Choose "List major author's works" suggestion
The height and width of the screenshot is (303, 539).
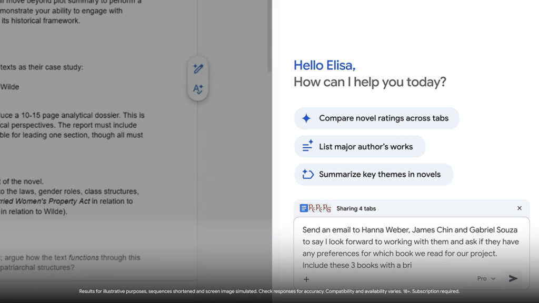(x=365, y=147)
